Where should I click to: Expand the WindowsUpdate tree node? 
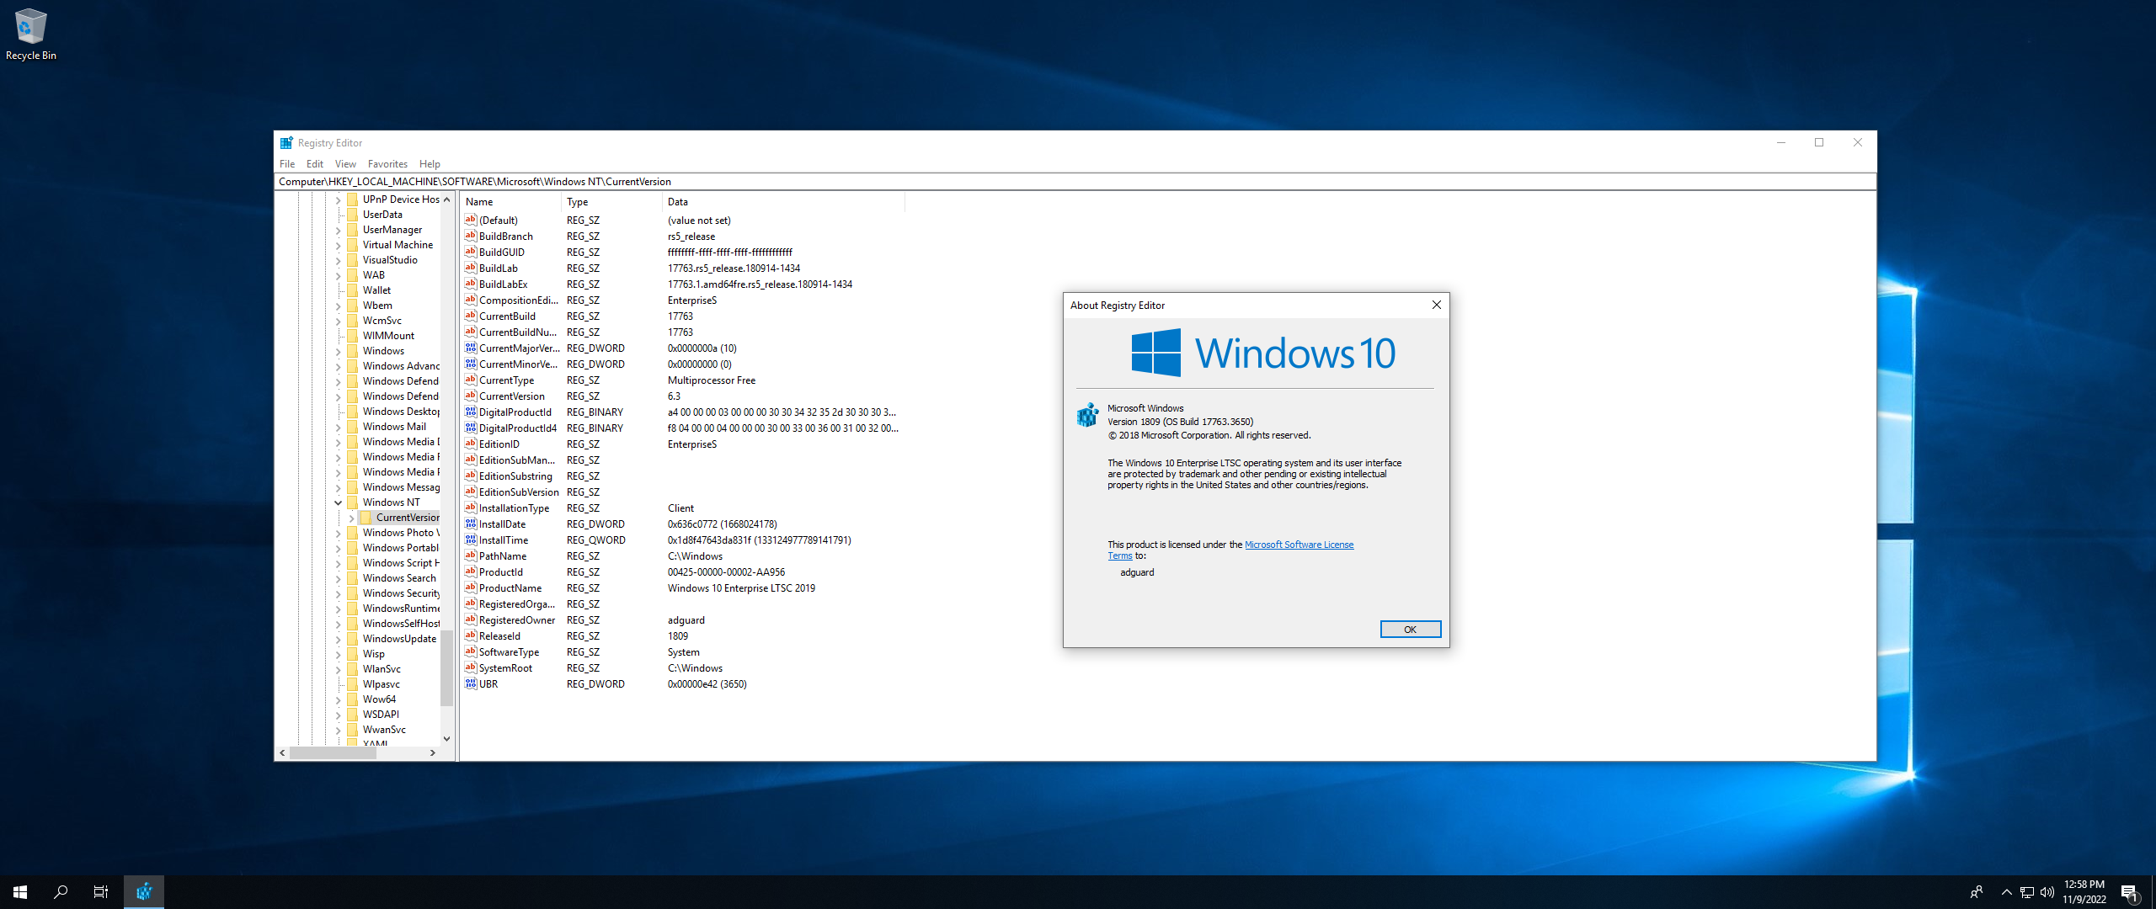(x=339, y=639)
